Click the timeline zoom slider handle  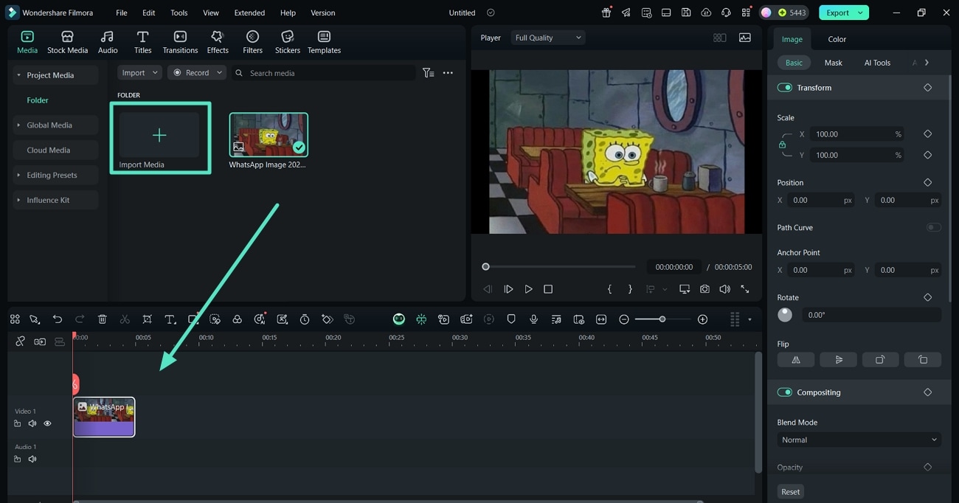662,319
